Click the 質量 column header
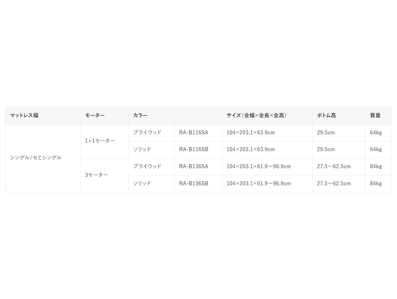This screenshot has height=299, width=397. pos(375,115)
